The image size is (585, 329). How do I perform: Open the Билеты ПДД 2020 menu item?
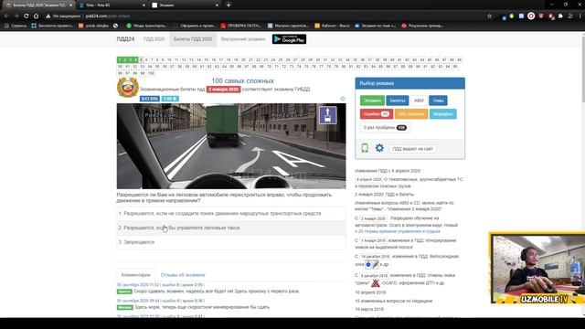tap(193, 39)
